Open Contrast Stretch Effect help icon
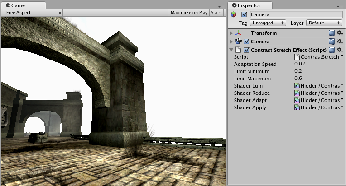 click(332, 50)
